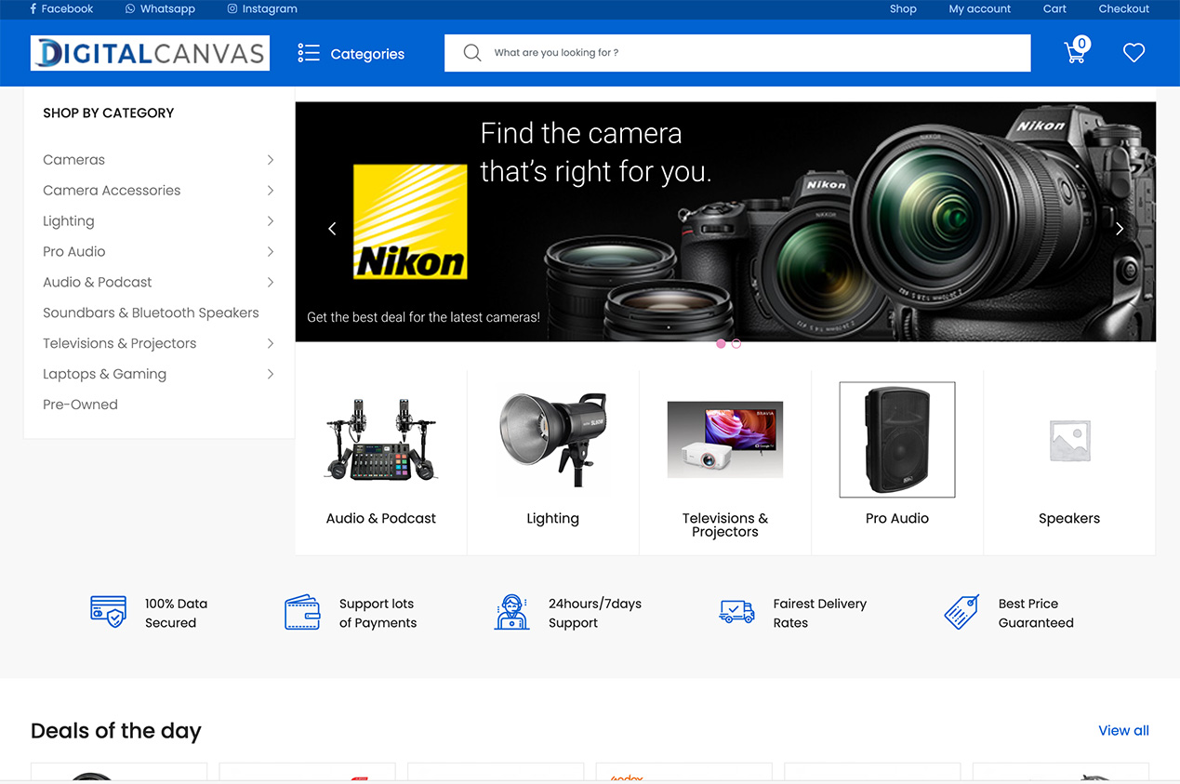Click the Digital Canvas logo
This screenshot has width=1180, height=784.
coord(150,53)
